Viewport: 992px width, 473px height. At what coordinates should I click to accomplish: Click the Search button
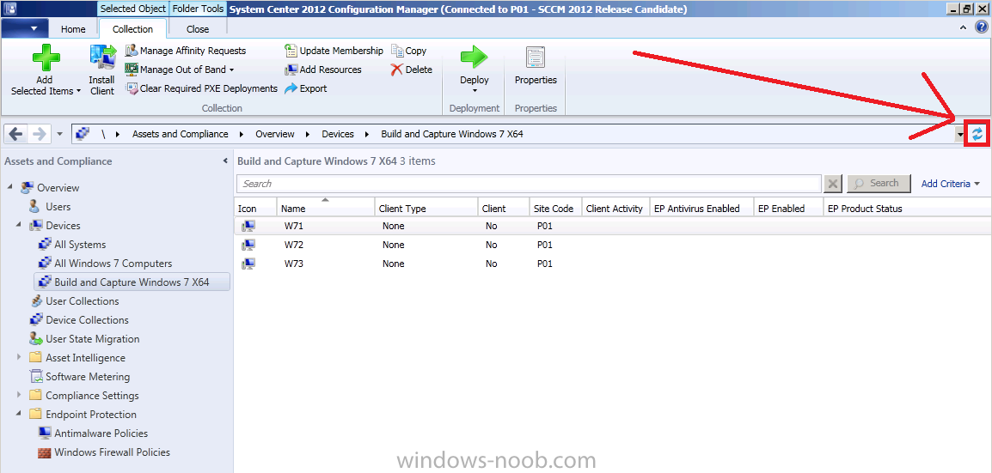tap(879, 183)
